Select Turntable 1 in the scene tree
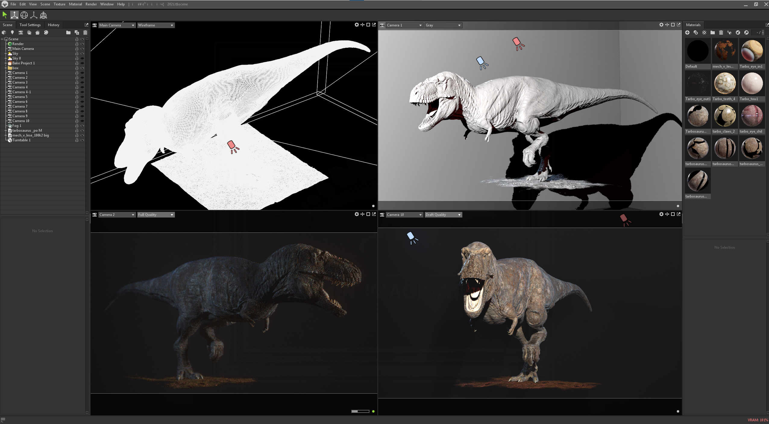 [21, 140]
